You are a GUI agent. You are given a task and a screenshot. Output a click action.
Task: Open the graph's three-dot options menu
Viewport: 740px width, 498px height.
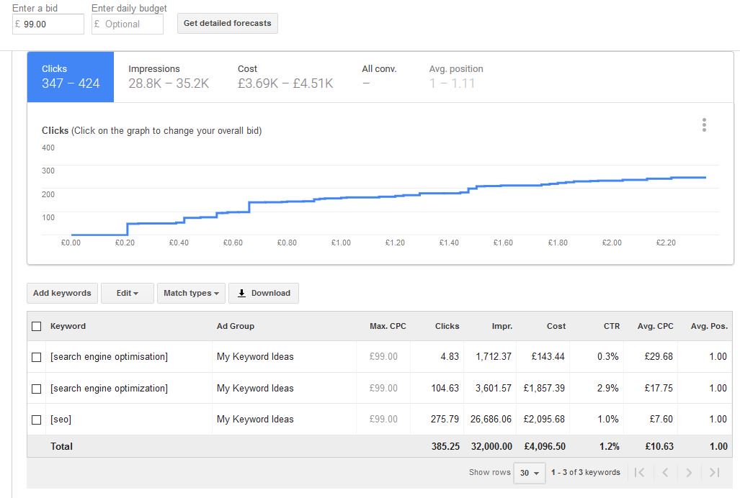pos(704,124)
